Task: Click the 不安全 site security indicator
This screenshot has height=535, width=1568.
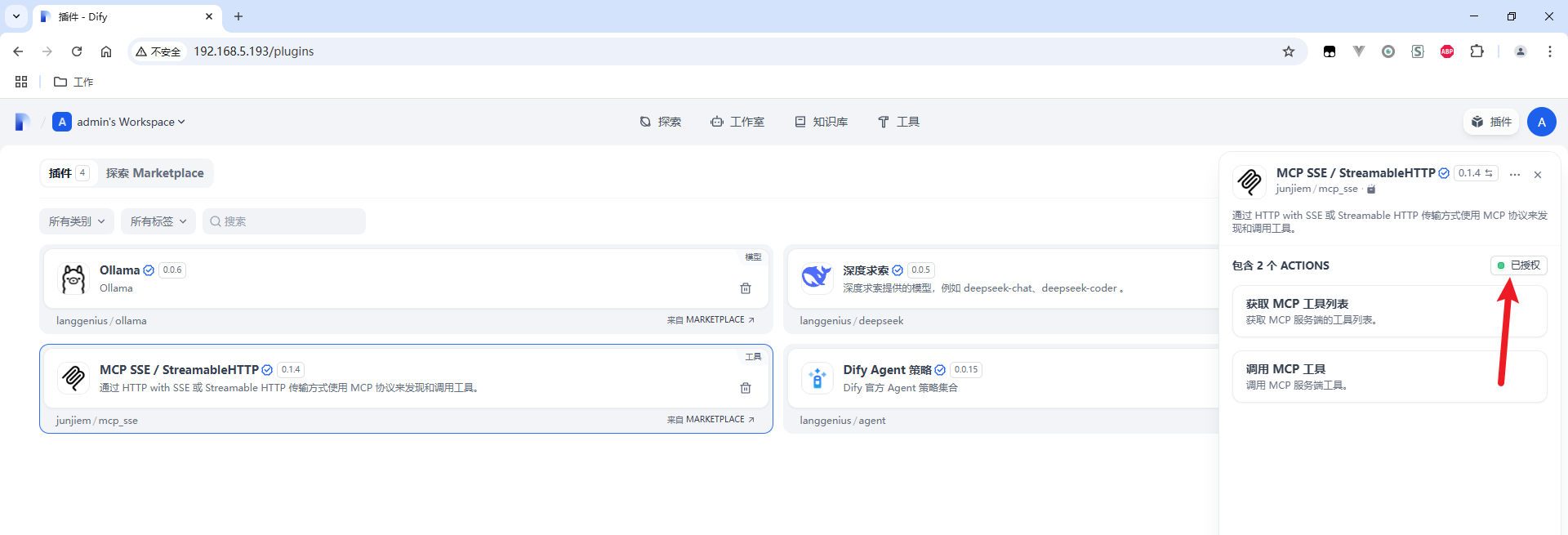Action: coord(158,51)
